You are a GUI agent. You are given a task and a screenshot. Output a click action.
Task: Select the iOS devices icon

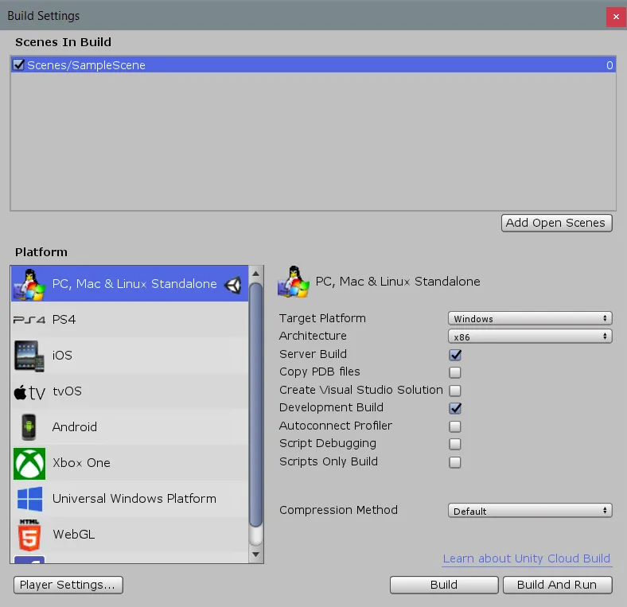click(x=29, y=356)
